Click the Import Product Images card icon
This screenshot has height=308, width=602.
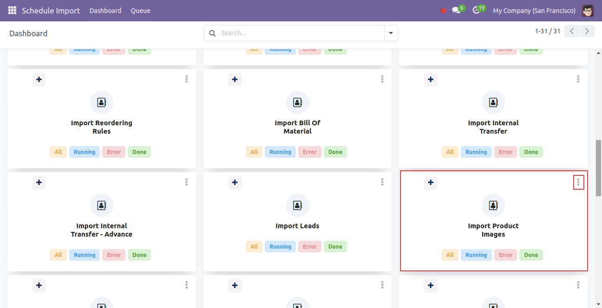(493, 205)
